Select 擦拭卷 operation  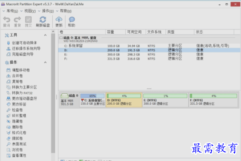[15, 138]
